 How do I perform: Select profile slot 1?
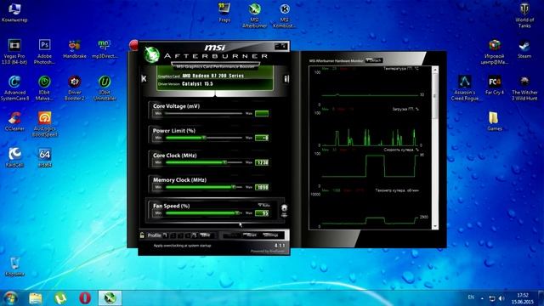[165, 235]
